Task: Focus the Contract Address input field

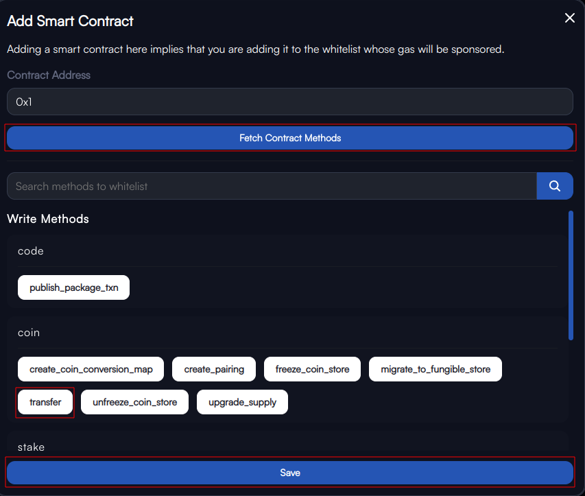Action: click(x=290, y=102)
